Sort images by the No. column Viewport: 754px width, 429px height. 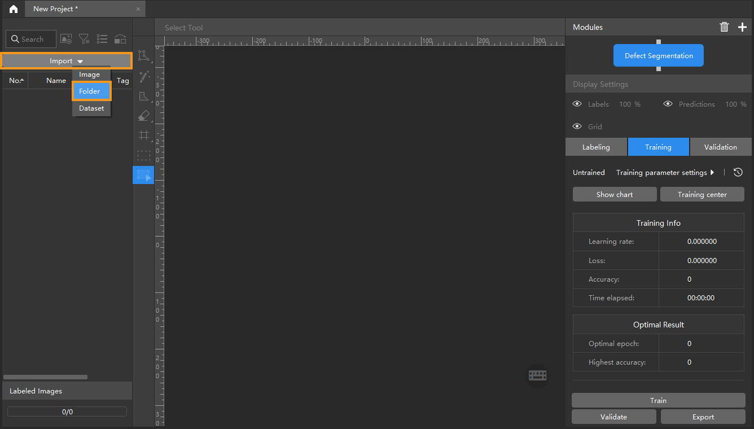click(16, 81)
